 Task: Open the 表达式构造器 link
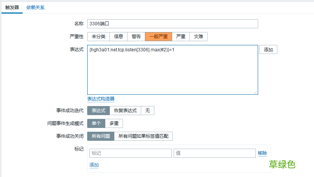[101, 99]
